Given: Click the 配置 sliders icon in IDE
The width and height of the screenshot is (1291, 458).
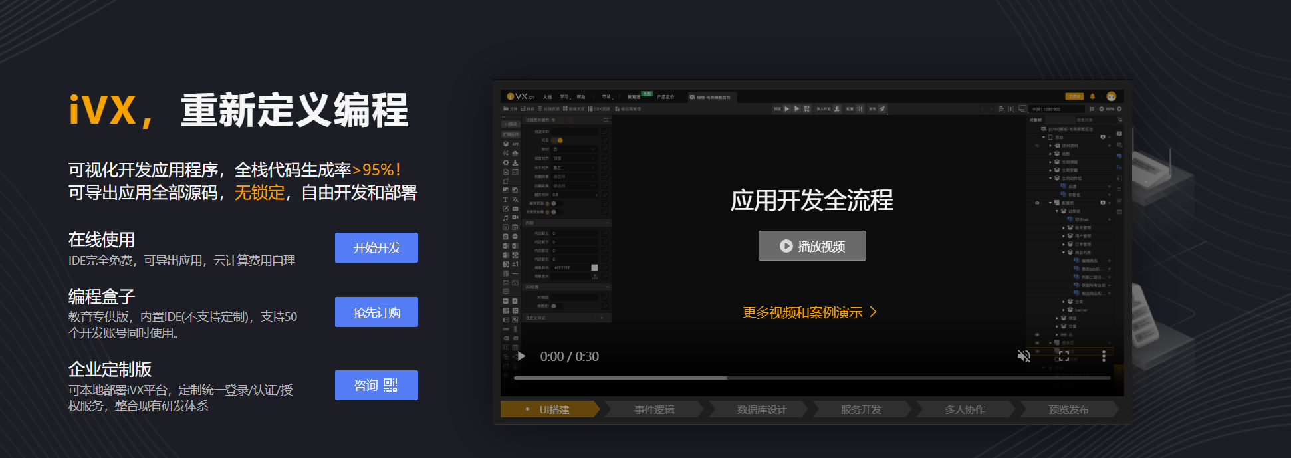Looking at the screenshot, I should (x=860, y=109).
